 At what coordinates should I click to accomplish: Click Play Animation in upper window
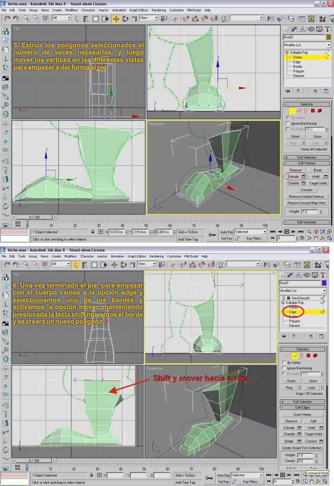click(287, 232)
